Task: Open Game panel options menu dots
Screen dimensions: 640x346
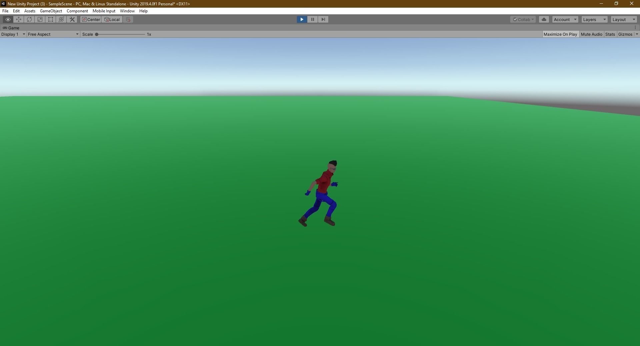Action: tap(635, 28)
